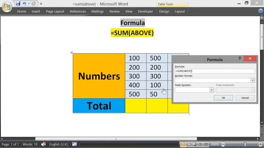
Task: Open the Page Layout tab
Action: coord(55,12)
